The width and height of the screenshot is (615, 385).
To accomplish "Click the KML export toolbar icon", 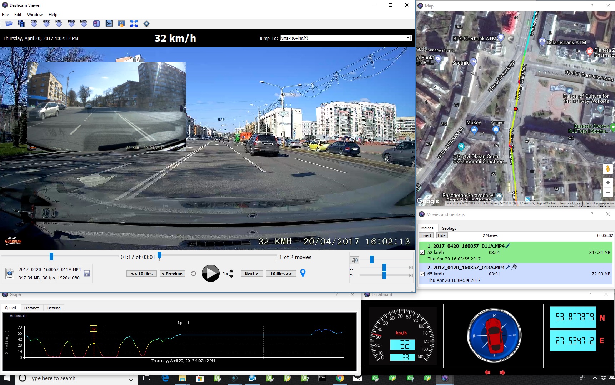I will 59,24.
